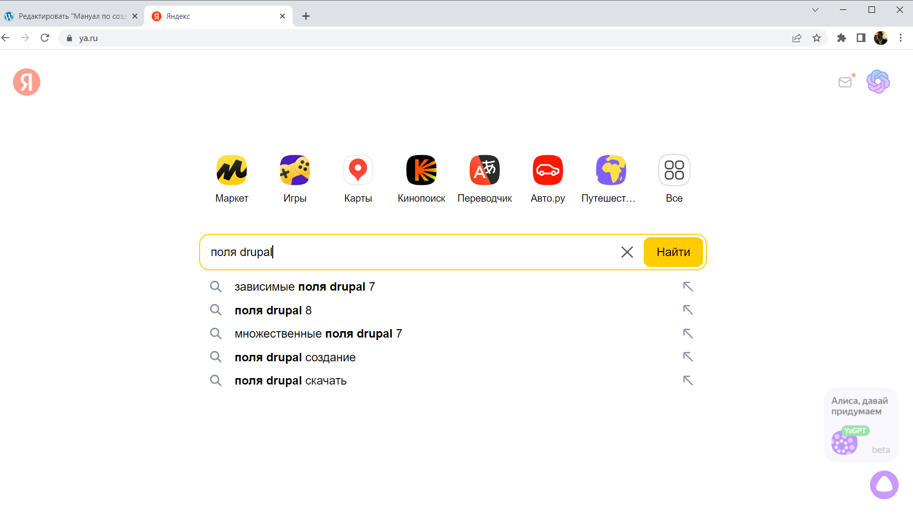Image resolution: width=913 pixels, height=519 pixels.
Task: Toggle the browser side panel
Action: (861, 38)
